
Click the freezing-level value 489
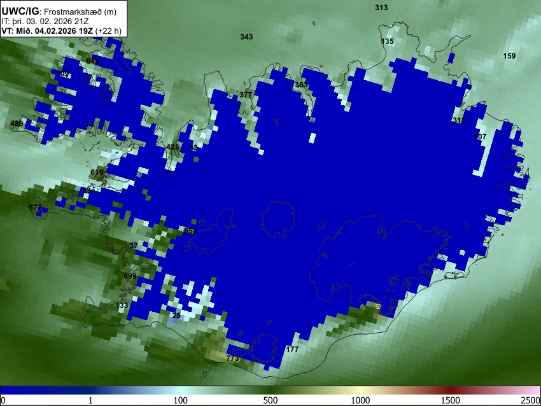[17, 123]
